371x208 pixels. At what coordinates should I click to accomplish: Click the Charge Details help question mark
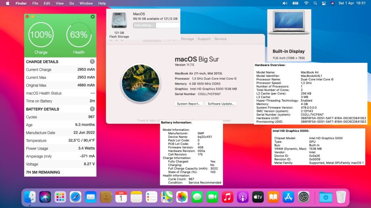92,62
